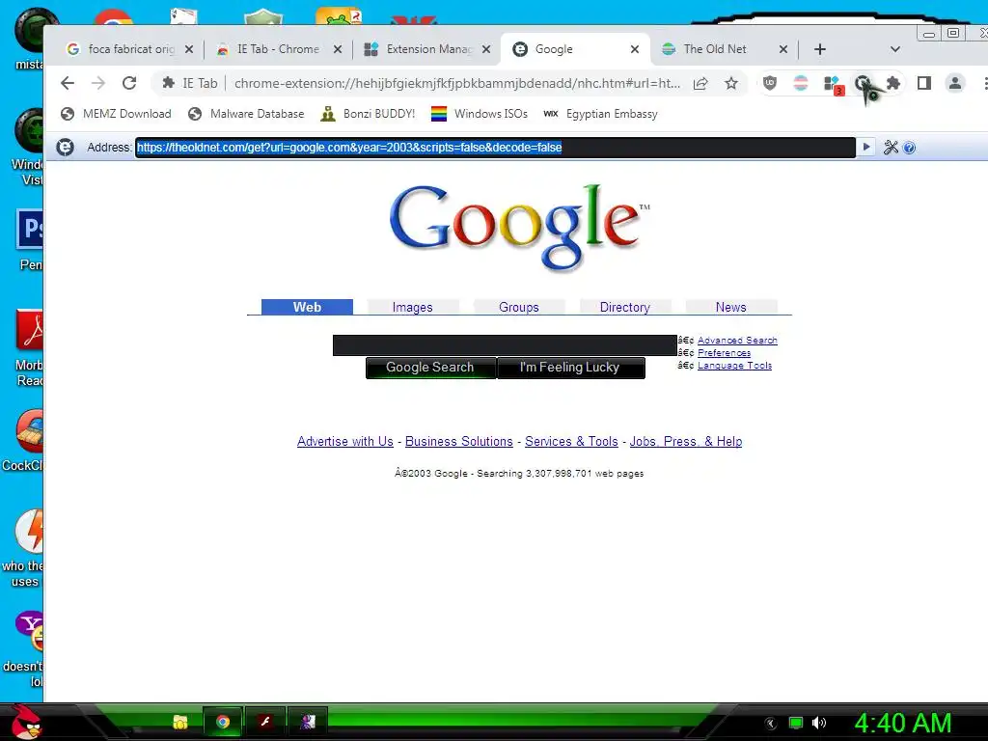
Task: Click the IE Tab go arrow button
Action: point(866,147)
